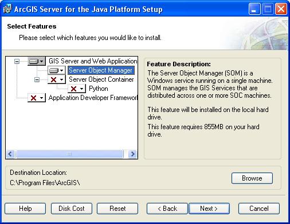Viewport: 290px width, 224px height.
Task: Open install state dropdown for Server Object Manager
Action: point(57,70)
